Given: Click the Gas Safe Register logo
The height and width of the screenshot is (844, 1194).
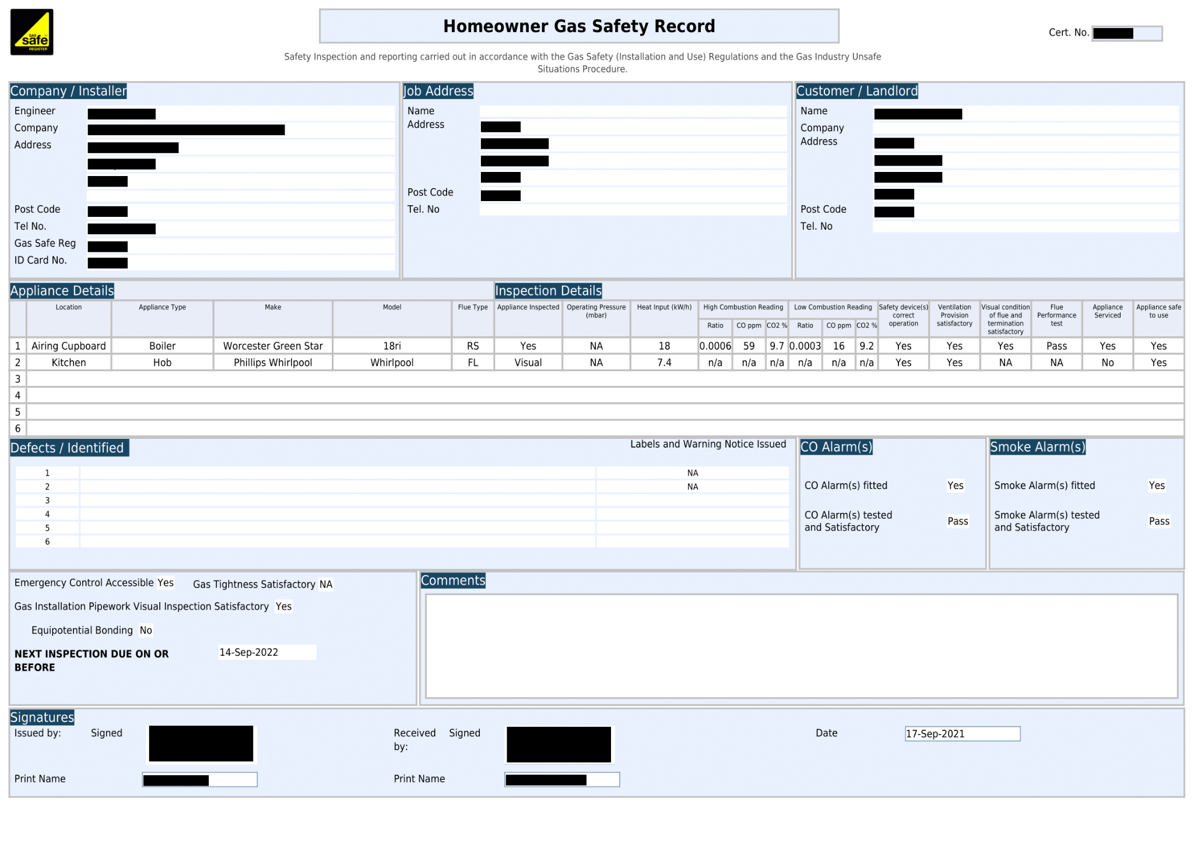Looking at the screenshot, I should [32, 32].
